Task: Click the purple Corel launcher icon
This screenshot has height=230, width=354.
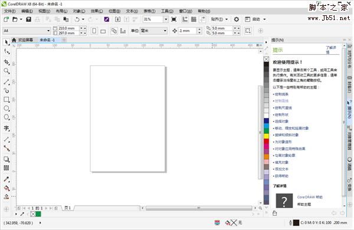Action: point(107,19)
